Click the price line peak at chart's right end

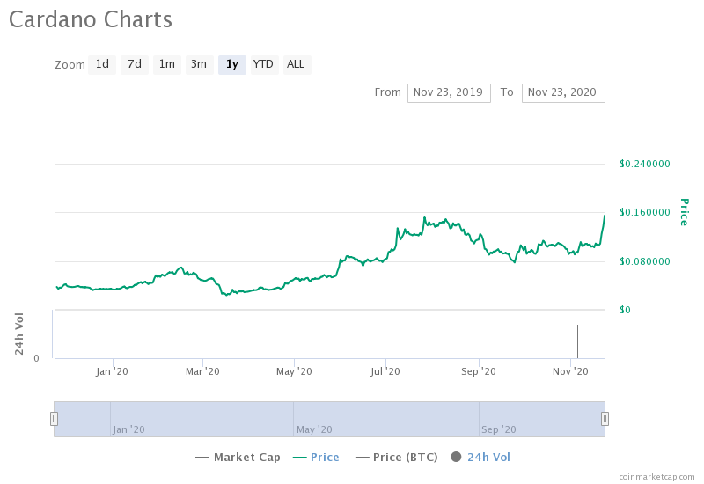coord(604,216)
